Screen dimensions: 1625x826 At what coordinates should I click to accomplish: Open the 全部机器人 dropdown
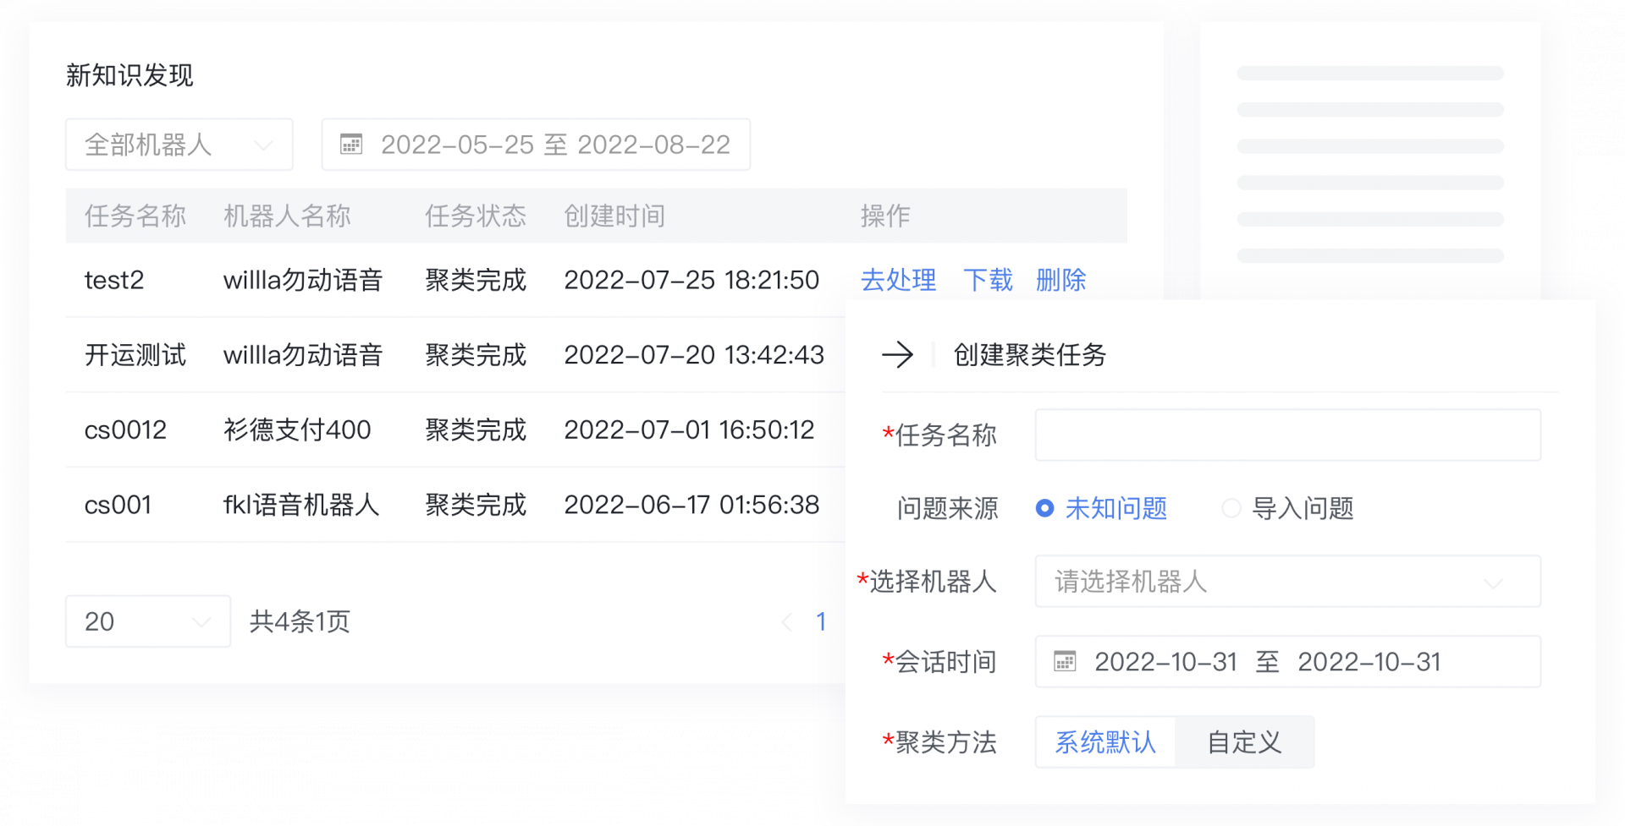[179, 145]
